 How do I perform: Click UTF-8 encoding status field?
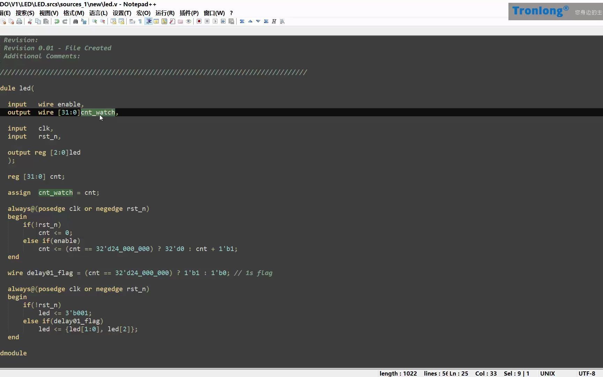pos(587,373)
